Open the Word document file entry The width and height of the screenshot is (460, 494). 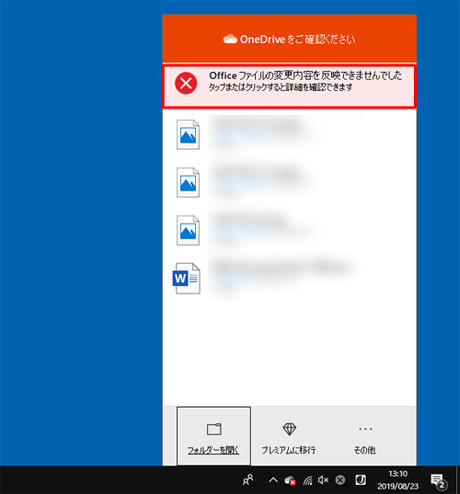click(289, 279)
